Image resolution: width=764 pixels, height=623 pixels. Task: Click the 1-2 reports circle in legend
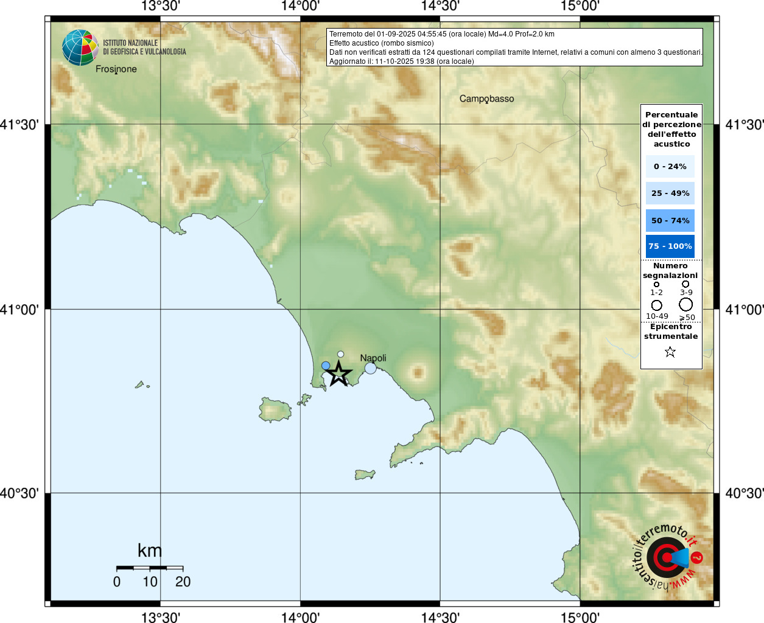656,284
